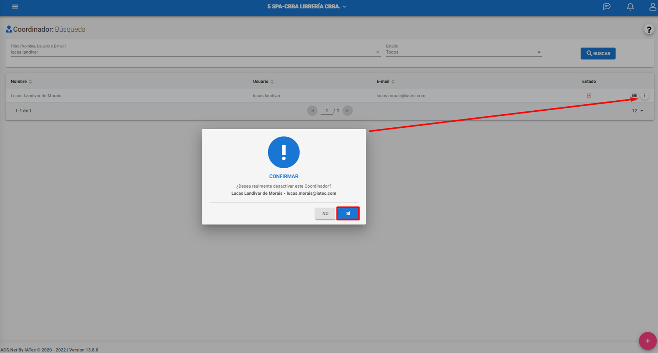Open the list details icon for Lucas

634,95
